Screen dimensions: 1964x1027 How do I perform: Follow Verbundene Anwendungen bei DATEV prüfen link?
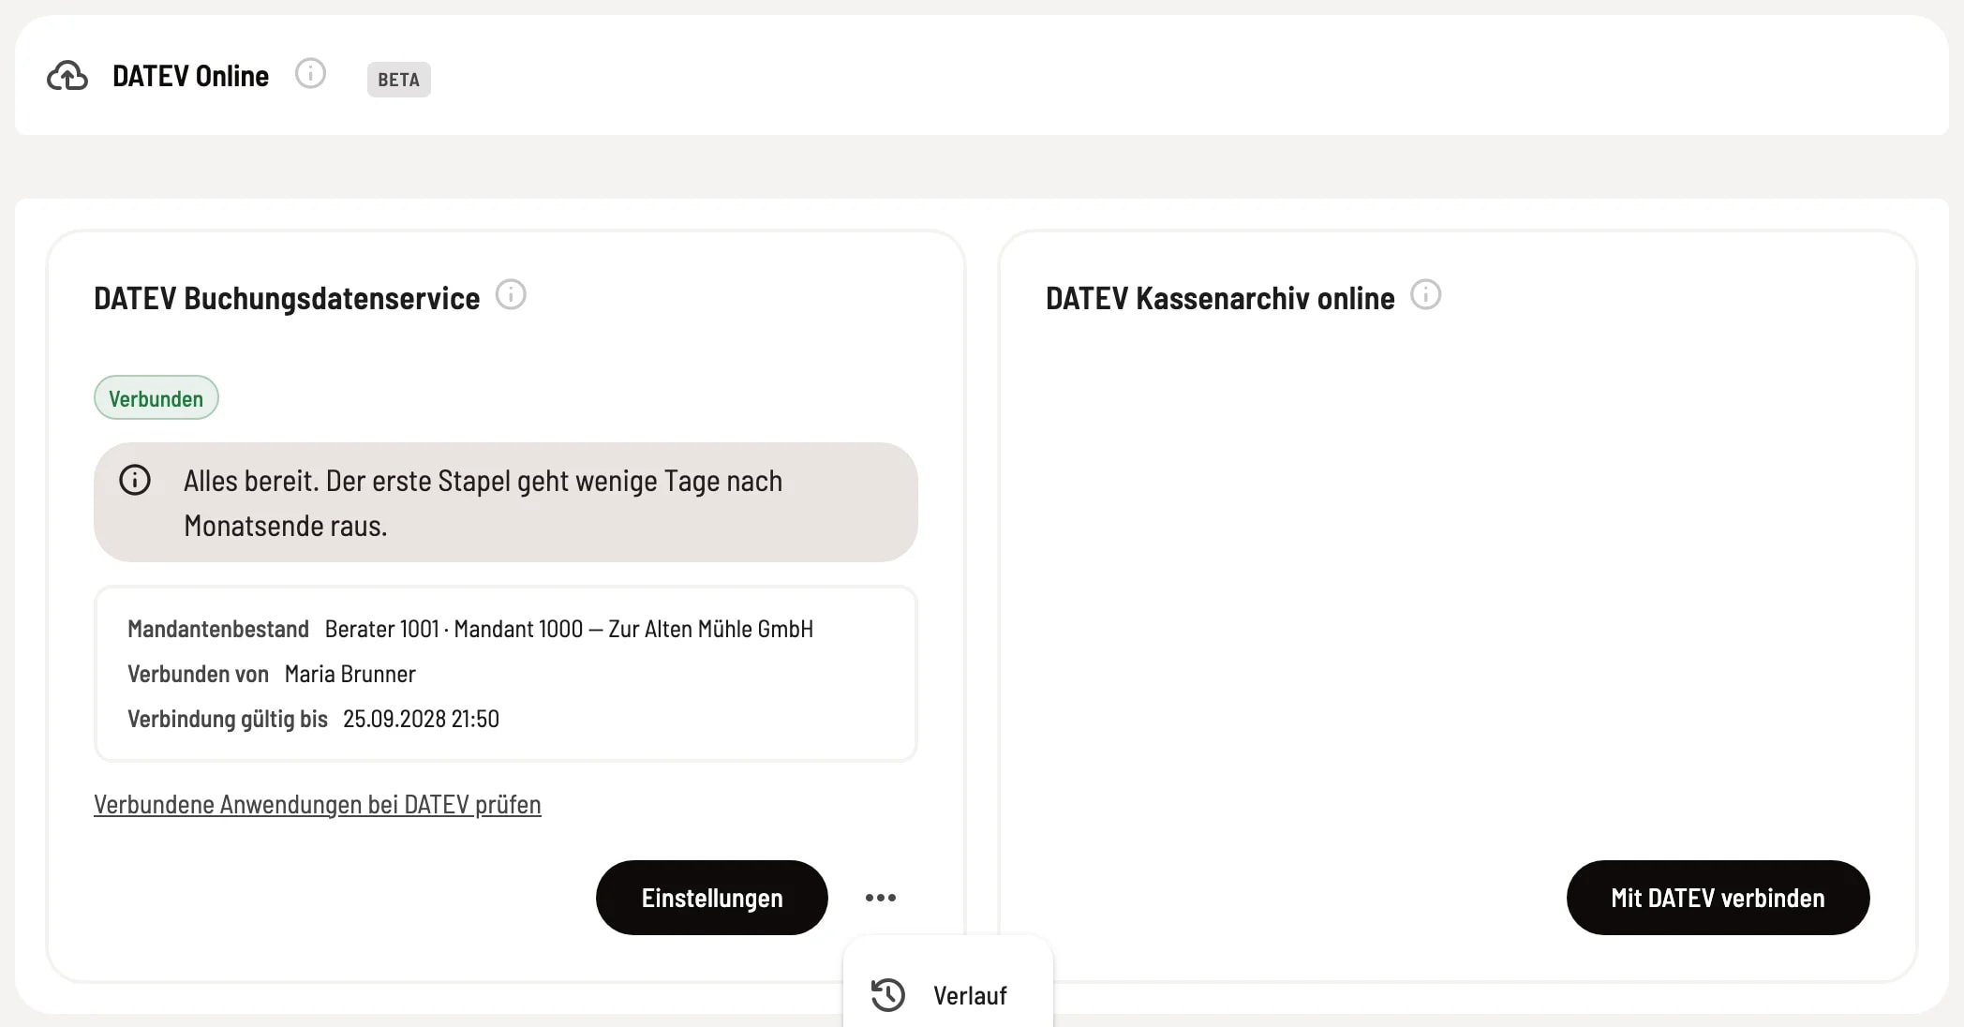(x=318, y=805)
